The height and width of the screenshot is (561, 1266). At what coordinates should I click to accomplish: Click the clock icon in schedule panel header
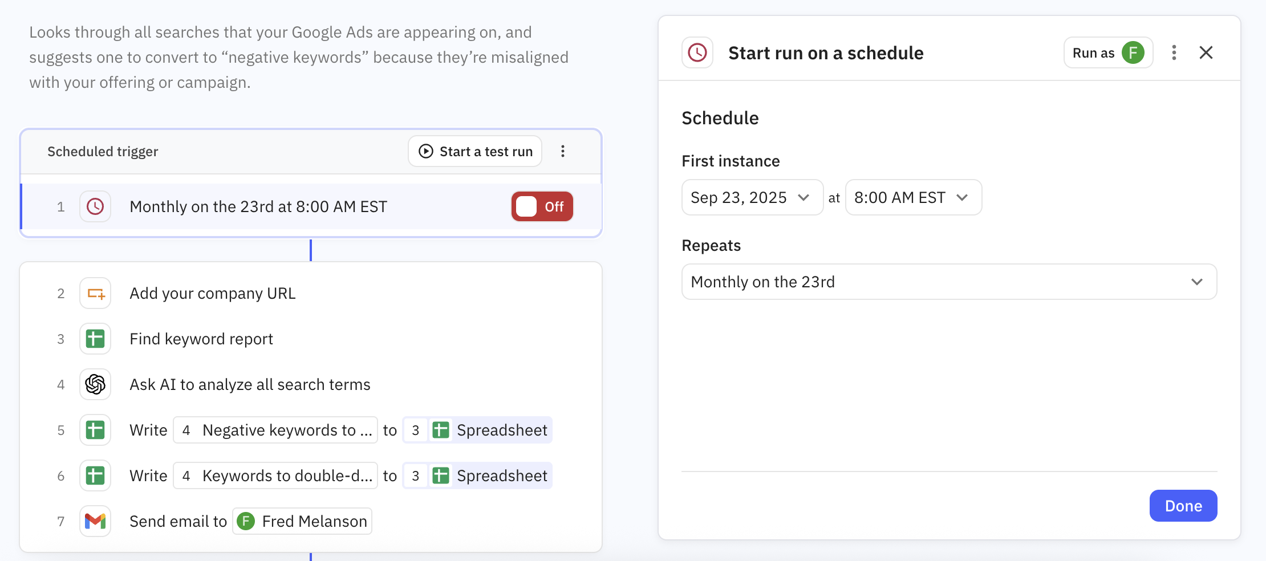pyautogui.click(x=697, y=53)
